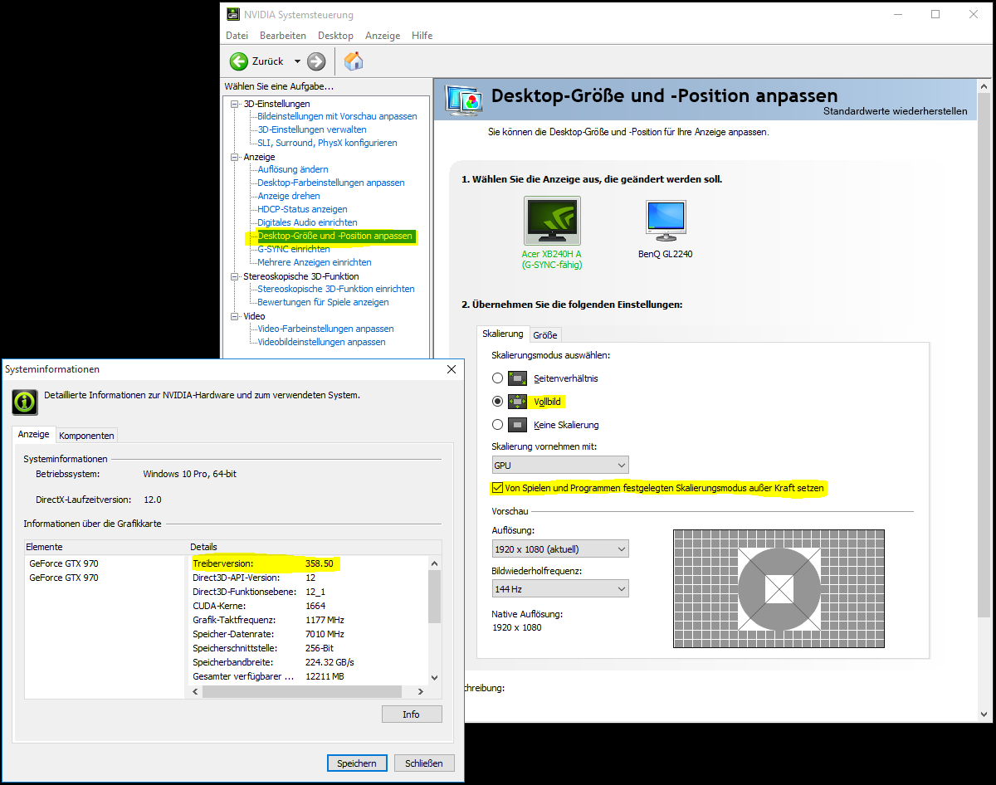Open the Zurück history dropdown arrow

click(x=297, y=61)
